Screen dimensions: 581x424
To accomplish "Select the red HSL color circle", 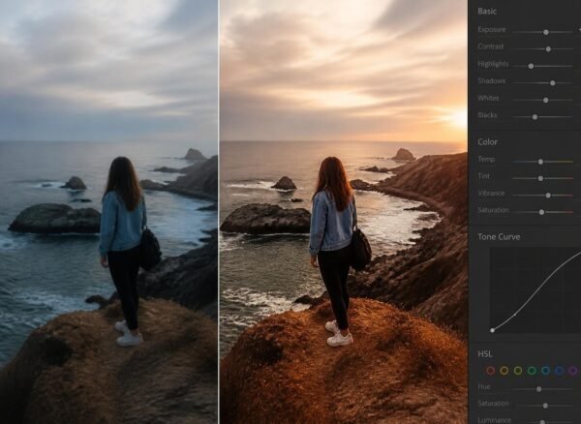I will 490,371.
